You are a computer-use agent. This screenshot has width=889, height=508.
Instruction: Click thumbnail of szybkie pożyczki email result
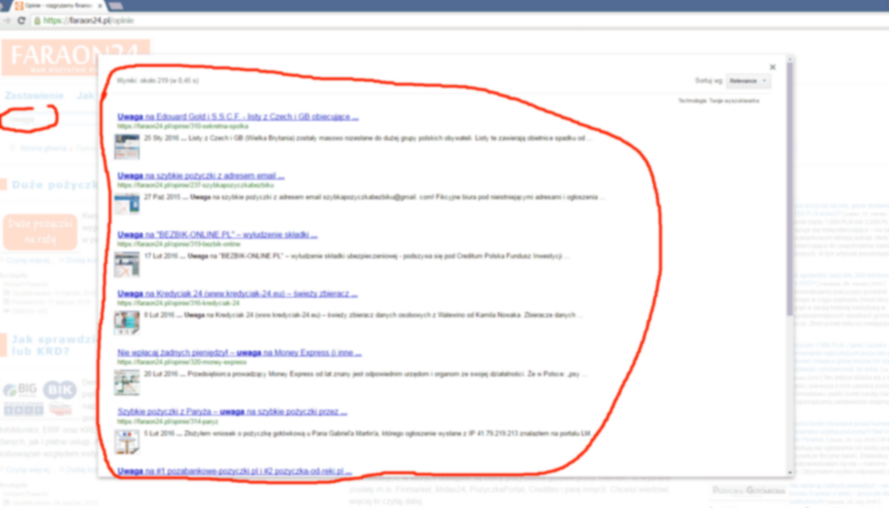(x=127, y=204)
